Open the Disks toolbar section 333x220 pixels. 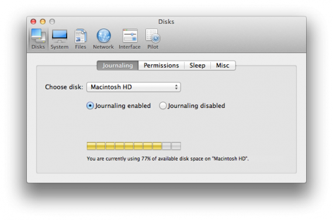pyautogui.click(x=38, y=39)
